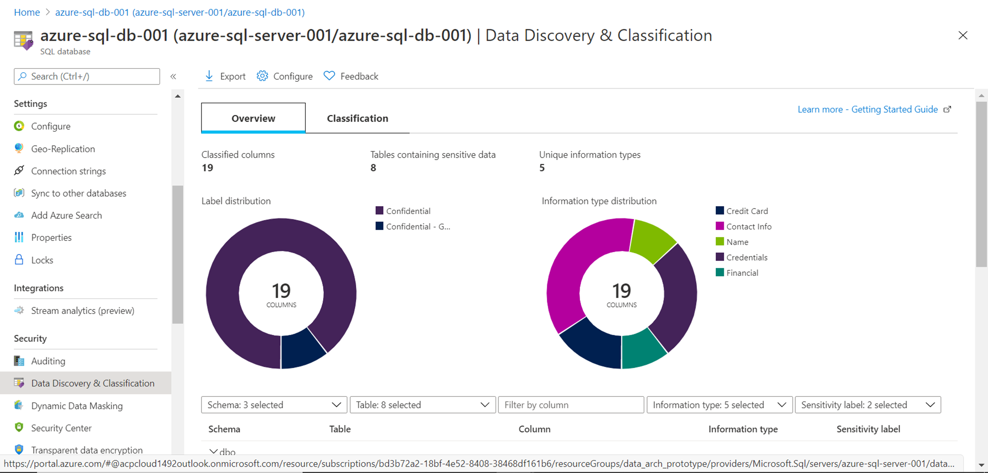
Task: Click the main pane scroll up arrow
Action: tap(982, 96)
